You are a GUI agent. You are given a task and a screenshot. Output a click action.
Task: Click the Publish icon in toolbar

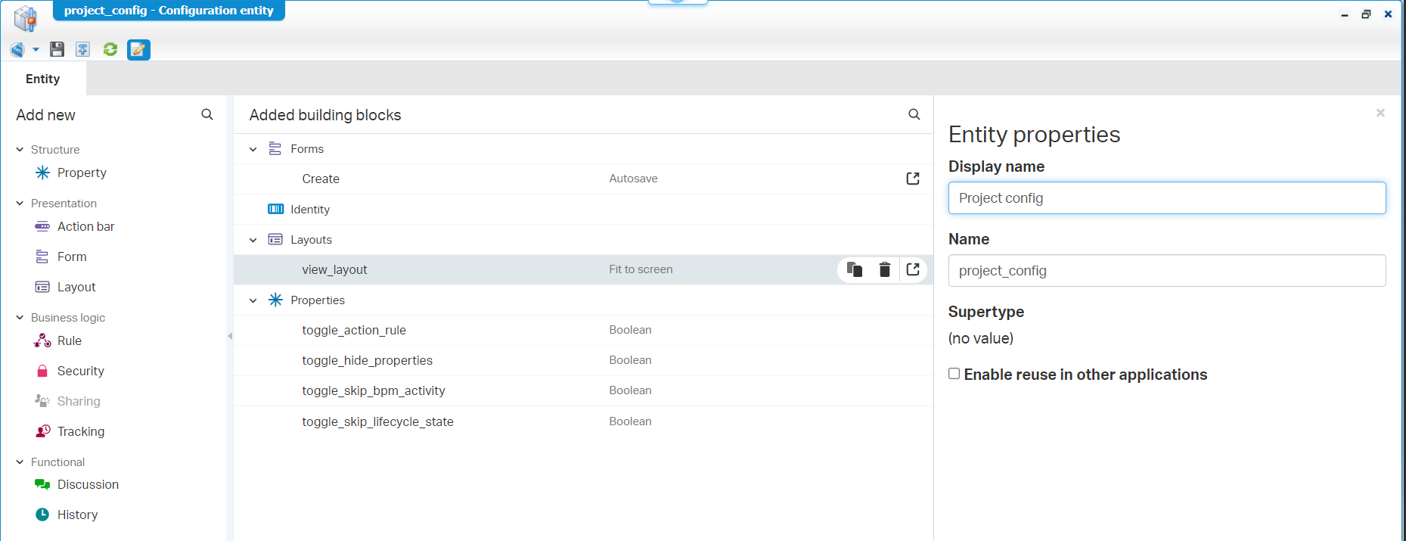tap(83, 50)
